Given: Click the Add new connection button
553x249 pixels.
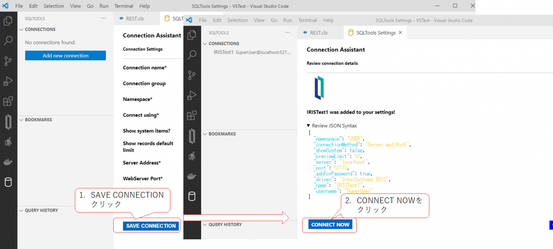Looking at the screenshot, I should pyautogui.click(x=65, y=56).
